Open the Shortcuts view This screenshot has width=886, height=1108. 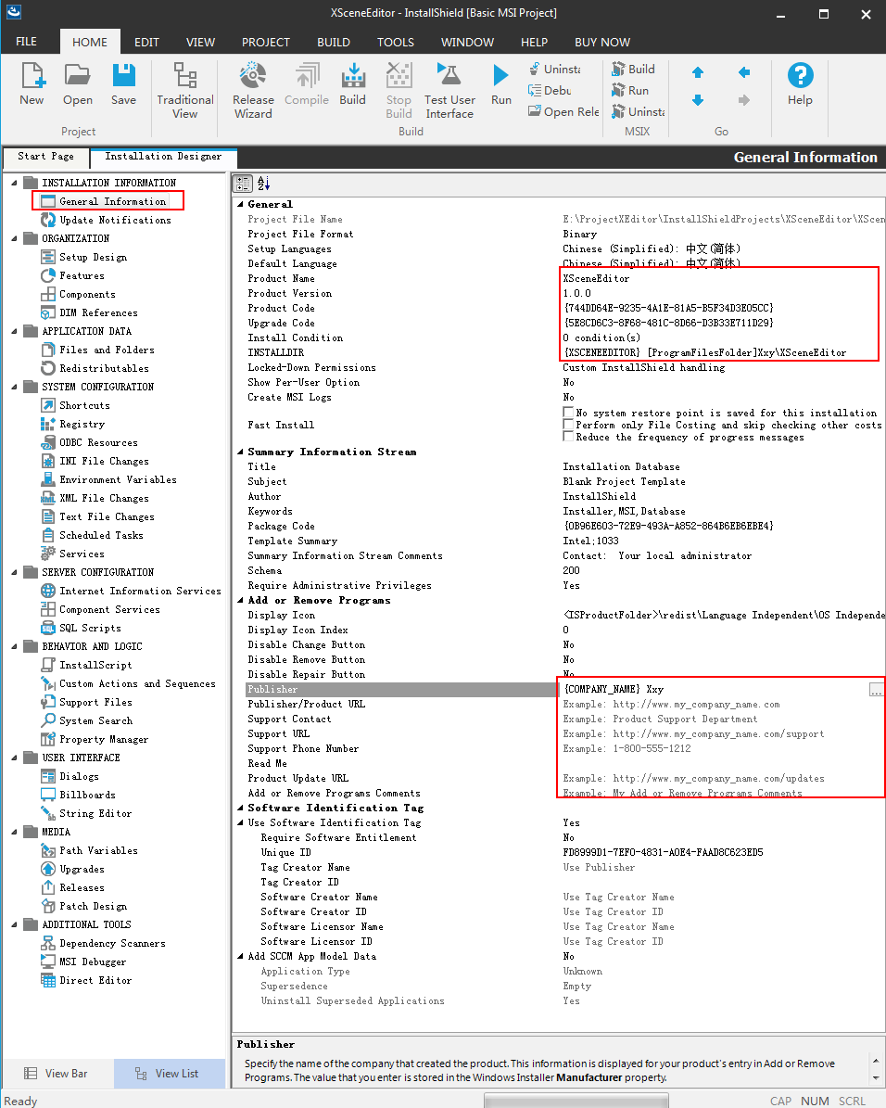[84, 405]
